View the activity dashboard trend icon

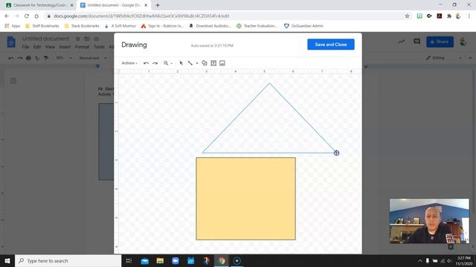click(x=402, y=42)
